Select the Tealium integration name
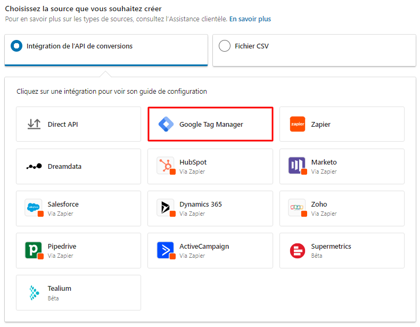Screen dimensions: 420x327 60,289
